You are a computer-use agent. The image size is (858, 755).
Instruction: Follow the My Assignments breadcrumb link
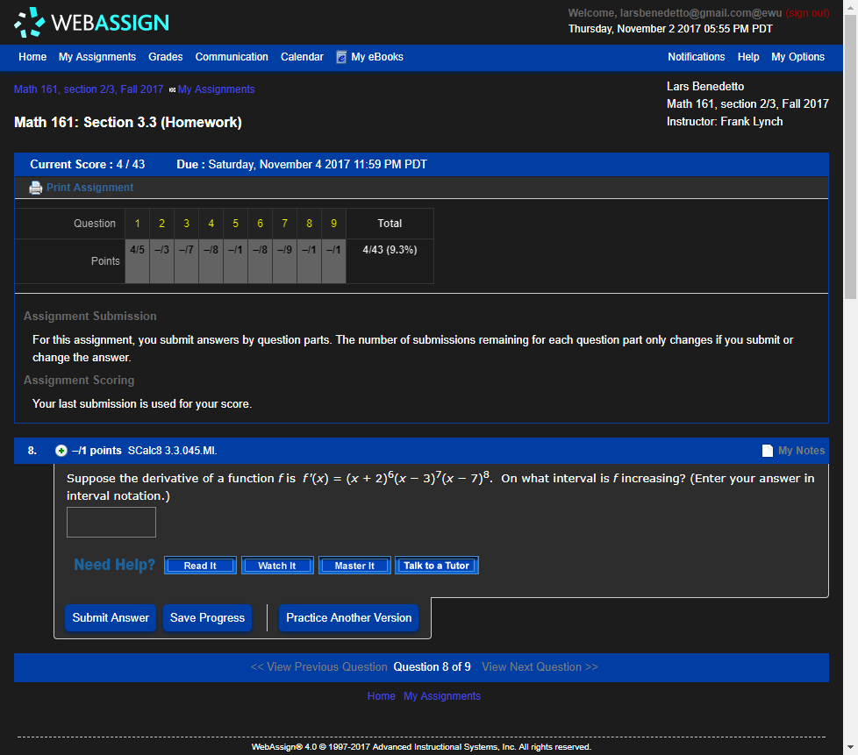217,89
